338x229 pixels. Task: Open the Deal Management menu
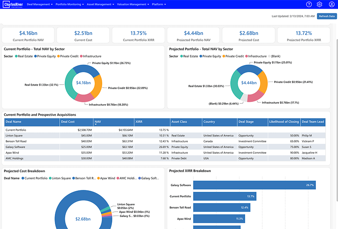coord(40,4)
